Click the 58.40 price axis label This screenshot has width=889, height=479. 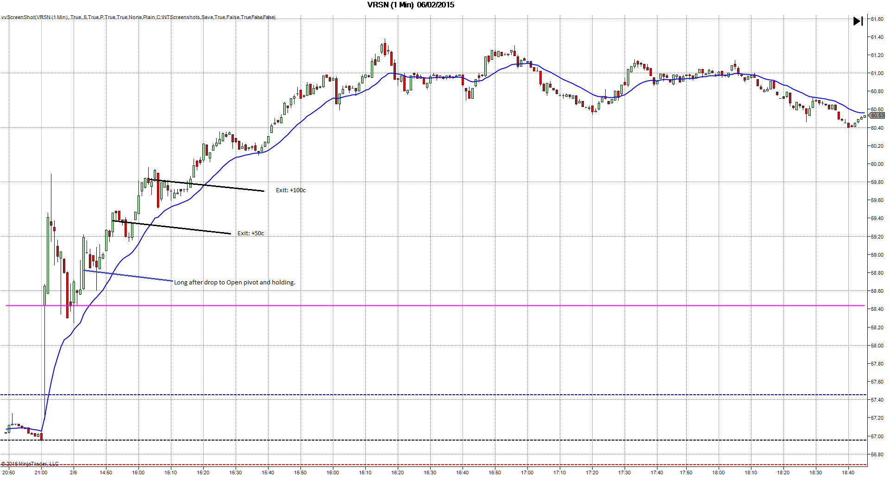(877, 309)
